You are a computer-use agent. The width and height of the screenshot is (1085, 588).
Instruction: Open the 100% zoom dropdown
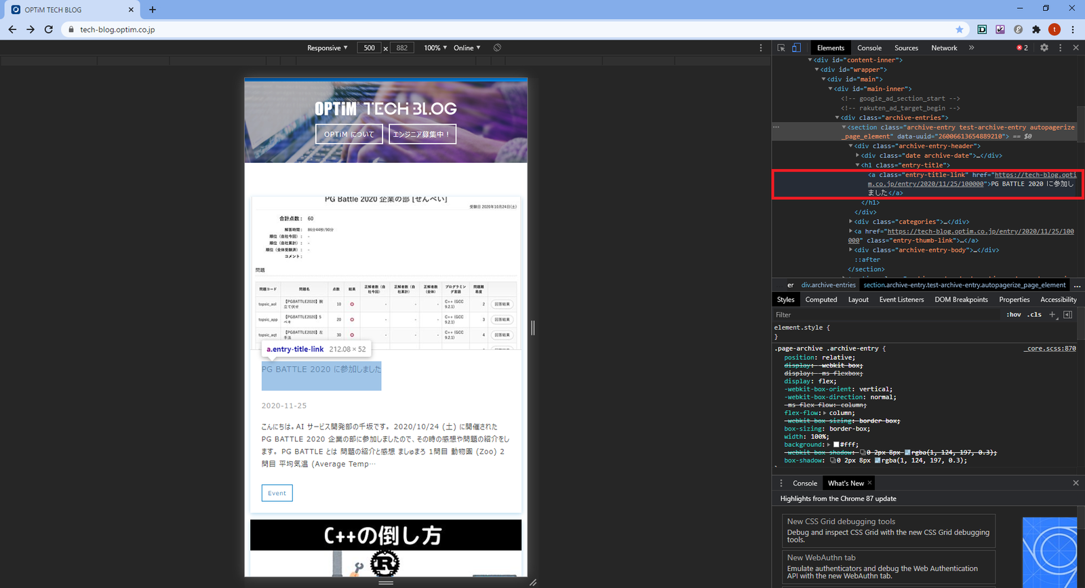(435, 47)
